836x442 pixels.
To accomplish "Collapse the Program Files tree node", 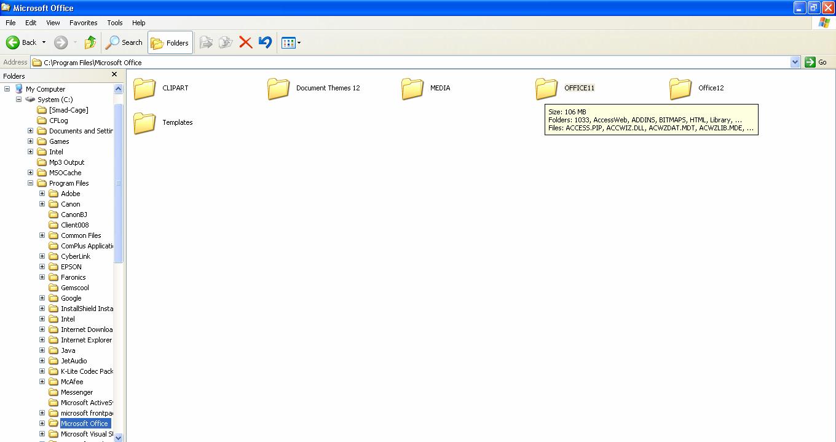I will pos(30,183).
